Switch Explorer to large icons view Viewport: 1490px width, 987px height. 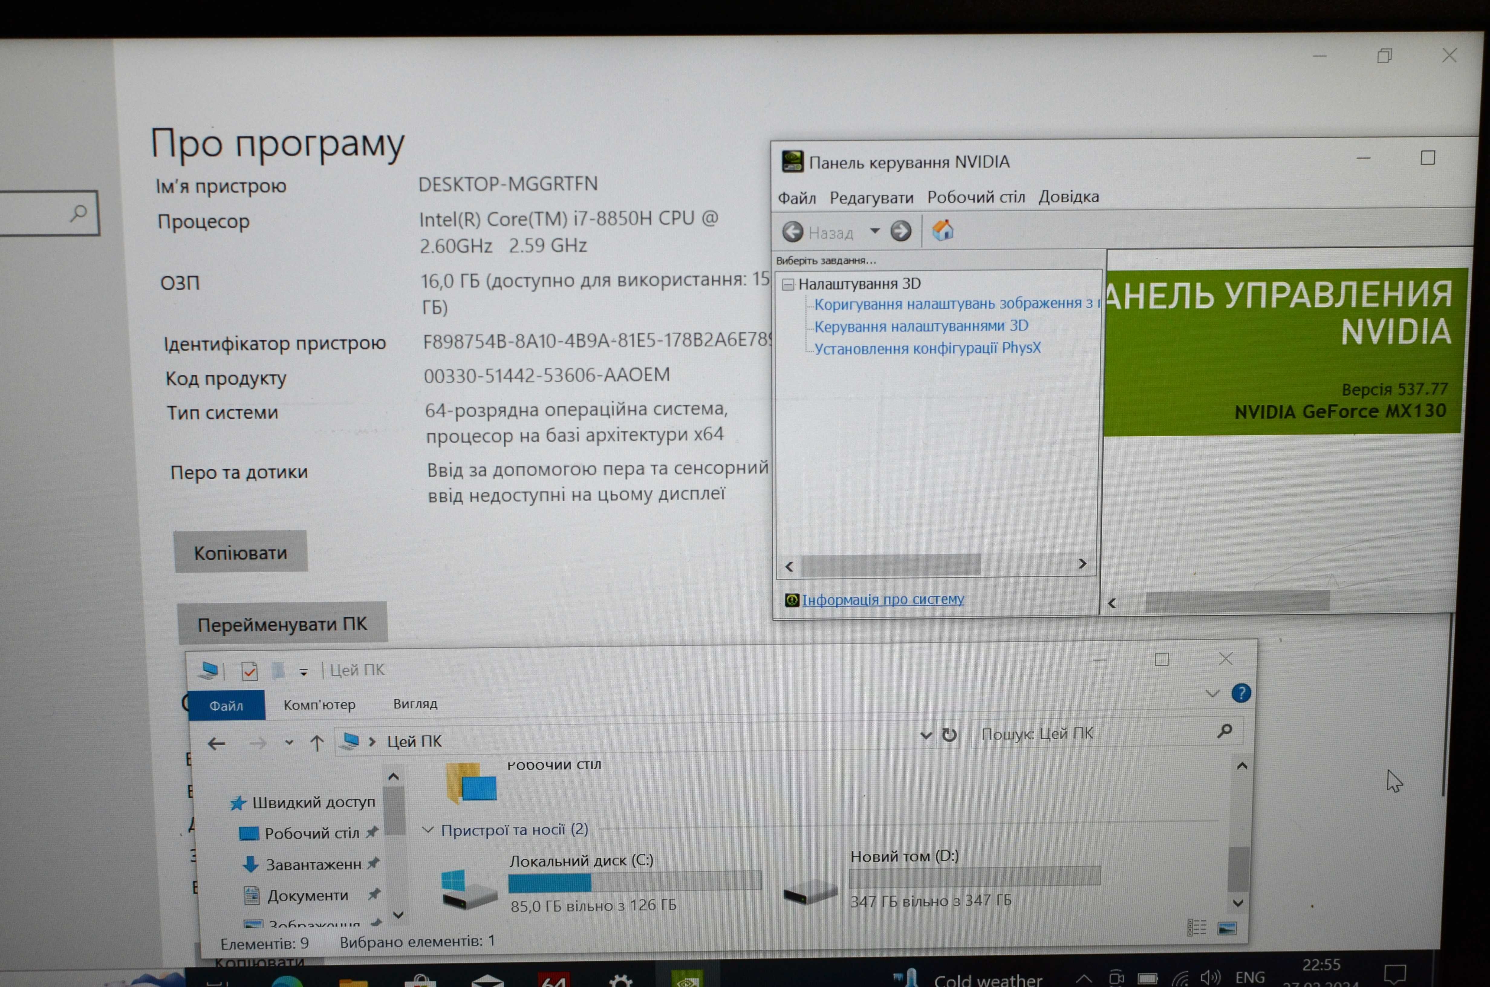1227,928
